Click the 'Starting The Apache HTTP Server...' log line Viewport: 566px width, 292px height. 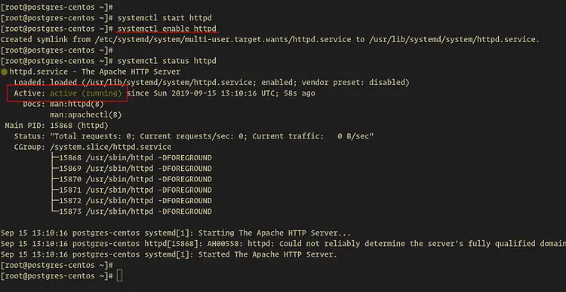[175, 233]
